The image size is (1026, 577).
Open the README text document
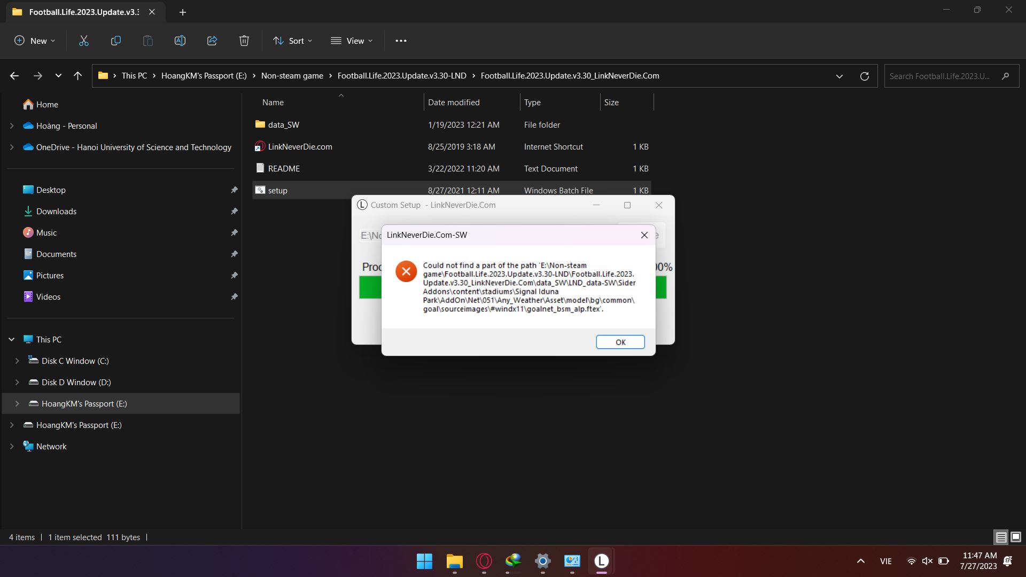tap(283, 168)
